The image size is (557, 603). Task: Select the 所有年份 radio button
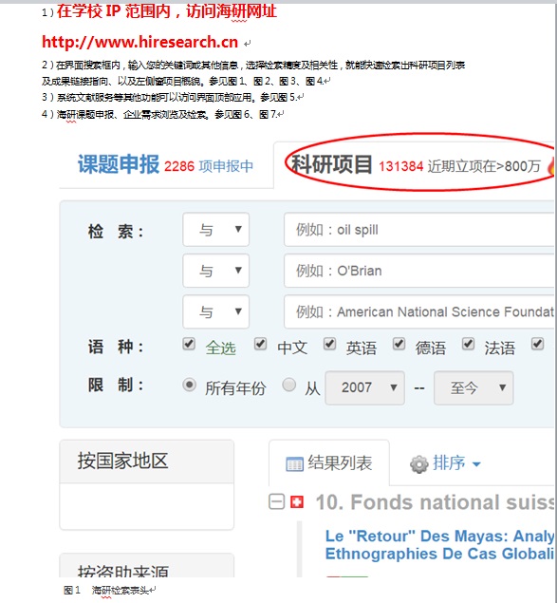pos(189,385)
